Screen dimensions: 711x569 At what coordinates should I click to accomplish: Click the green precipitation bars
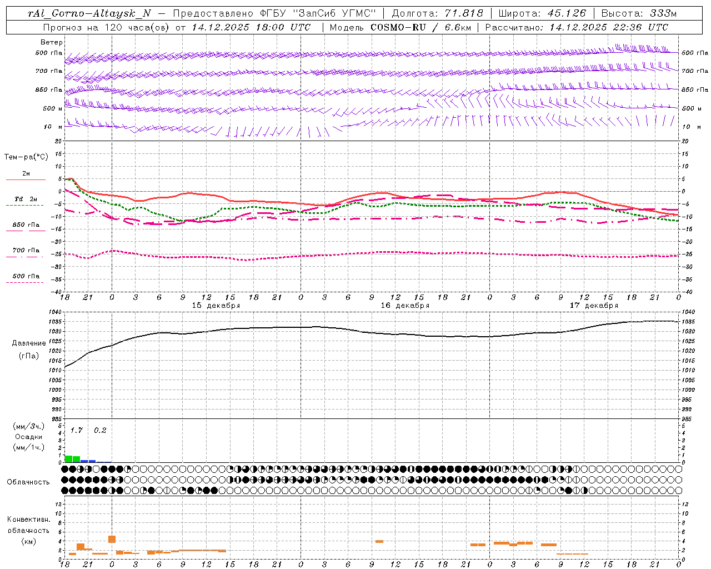tap(72, 459)
